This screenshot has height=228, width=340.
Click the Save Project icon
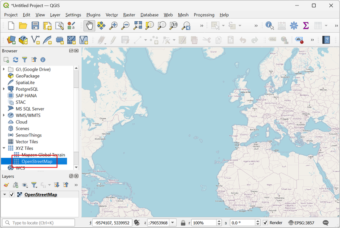click(x=35, y=26)
